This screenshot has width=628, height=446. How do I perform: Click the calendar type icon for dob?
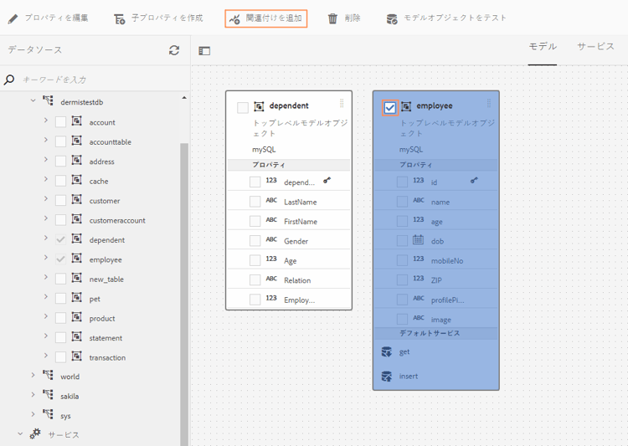(418, 239)
